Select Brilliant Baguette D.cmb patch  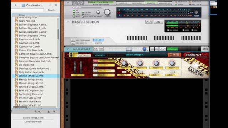coord(32,36)
